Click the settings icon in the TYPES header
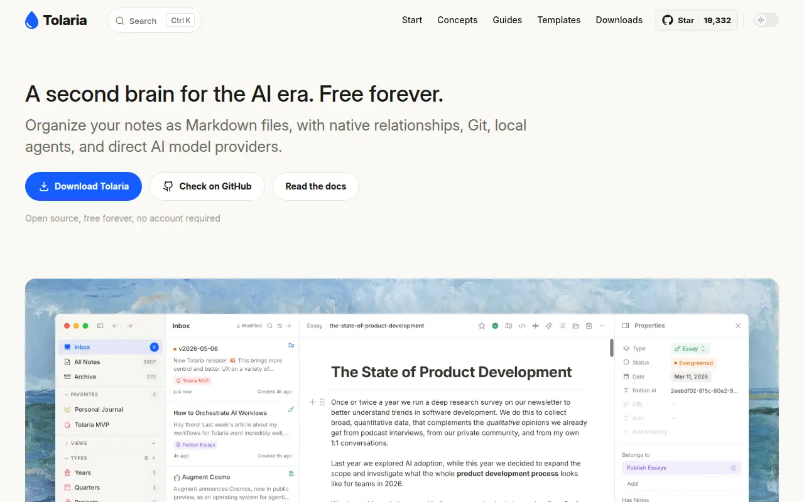 click(x=146, y=458)
